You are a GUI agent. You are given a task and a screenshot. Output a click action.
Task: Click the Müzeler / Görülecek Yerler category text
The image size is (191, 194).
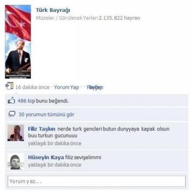[67, 18]
